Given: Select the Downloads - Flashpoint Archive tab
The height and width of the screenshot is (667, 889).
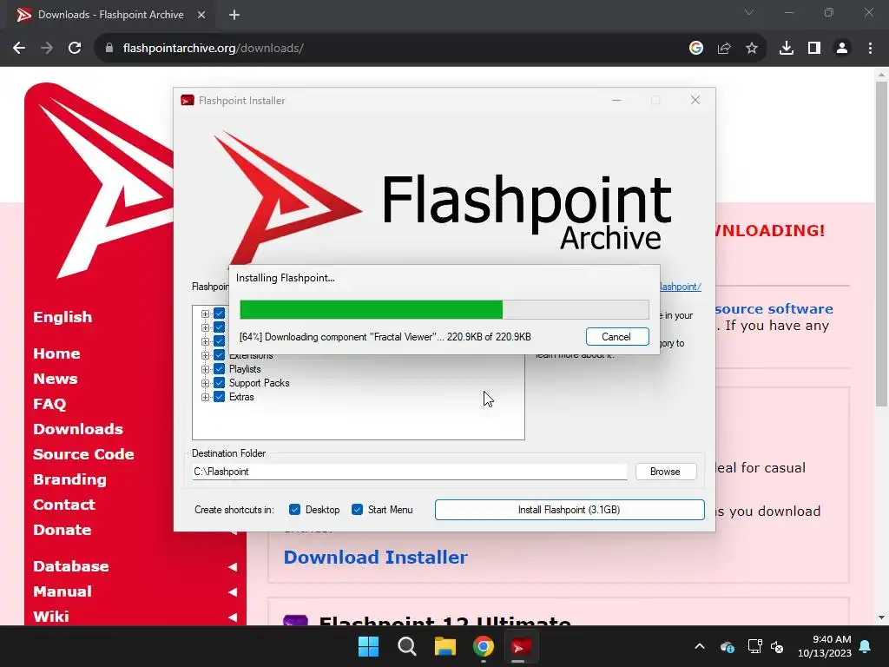Looking at the screenshot, I should [x=110, y=15].
